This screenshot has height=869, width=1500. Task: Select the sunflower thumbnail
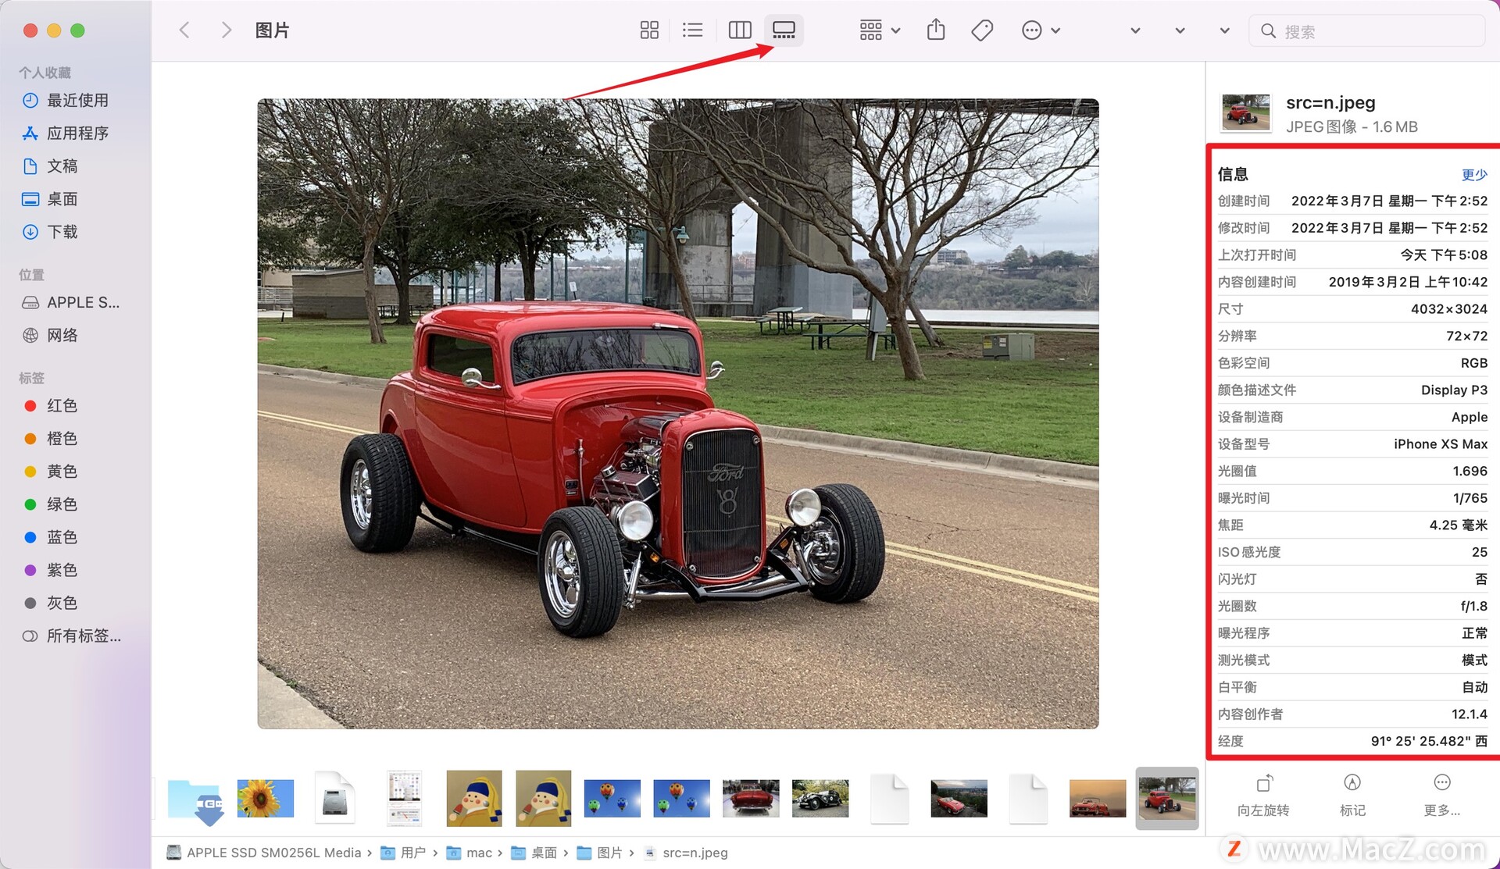tap(266, 798)
